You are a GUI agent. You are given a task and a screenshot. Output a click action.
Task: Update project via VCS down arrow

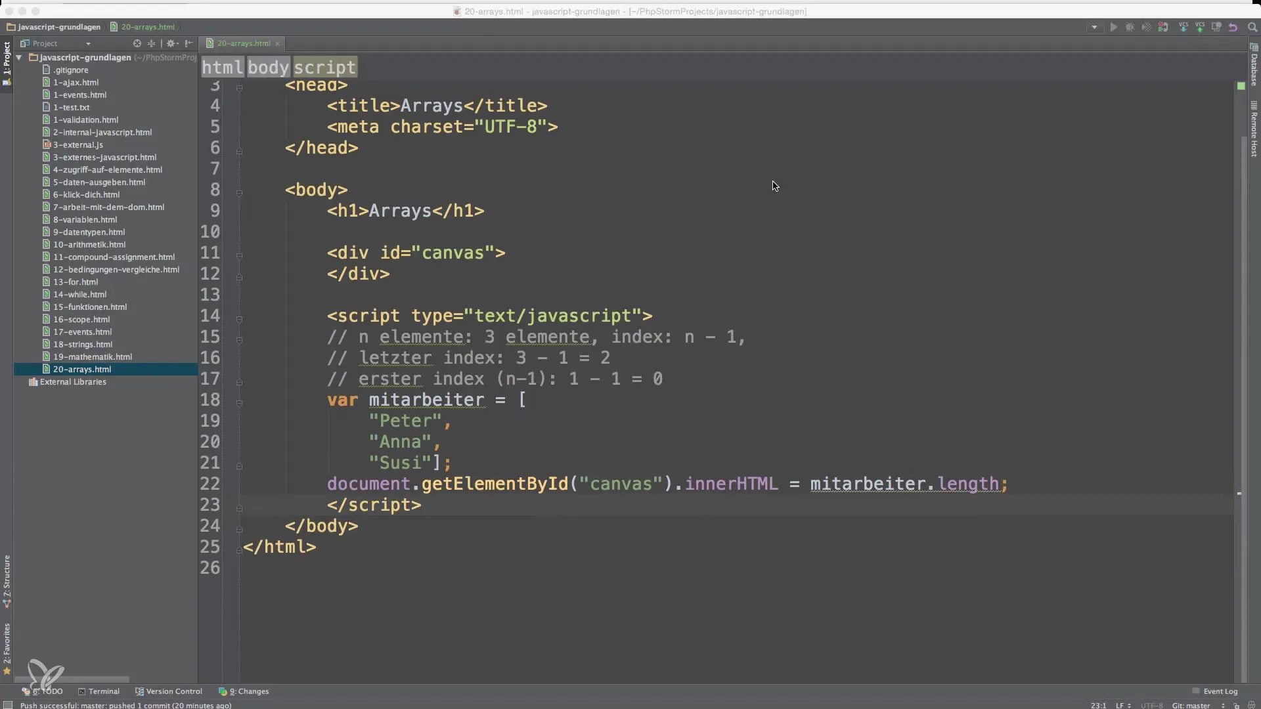point(1184,27)
